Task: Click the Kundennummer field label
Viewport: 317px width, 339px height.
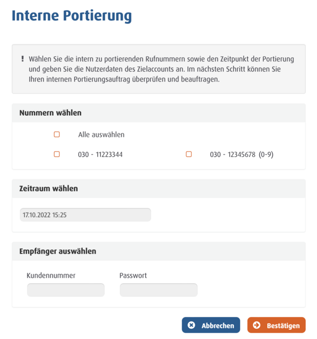Action: point(51,276)
